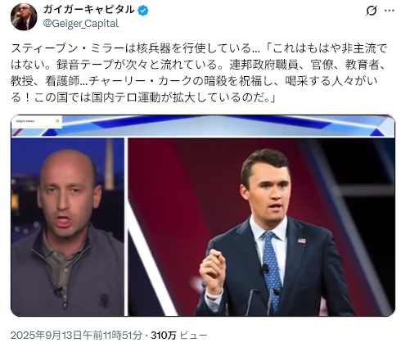Open the 2025年9月13日午前11時51分 timestamp link
The image size is (401, 347).
tap(76, 335)
